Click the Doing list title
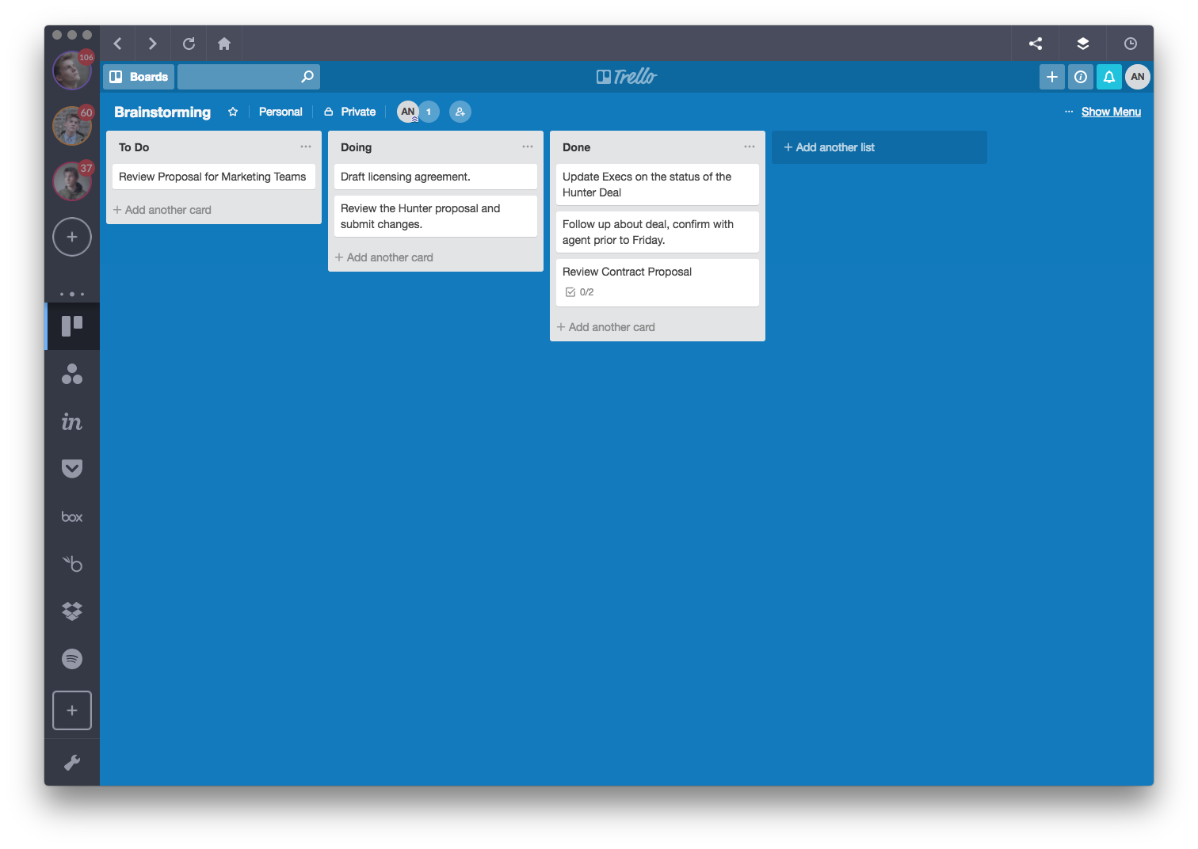 tap(356, 147)
